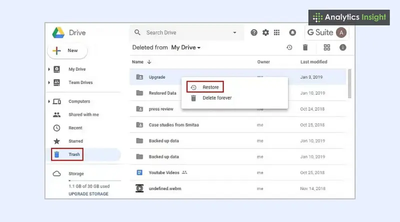
Task: Show details with the info icon
Action: coord(342,47)
